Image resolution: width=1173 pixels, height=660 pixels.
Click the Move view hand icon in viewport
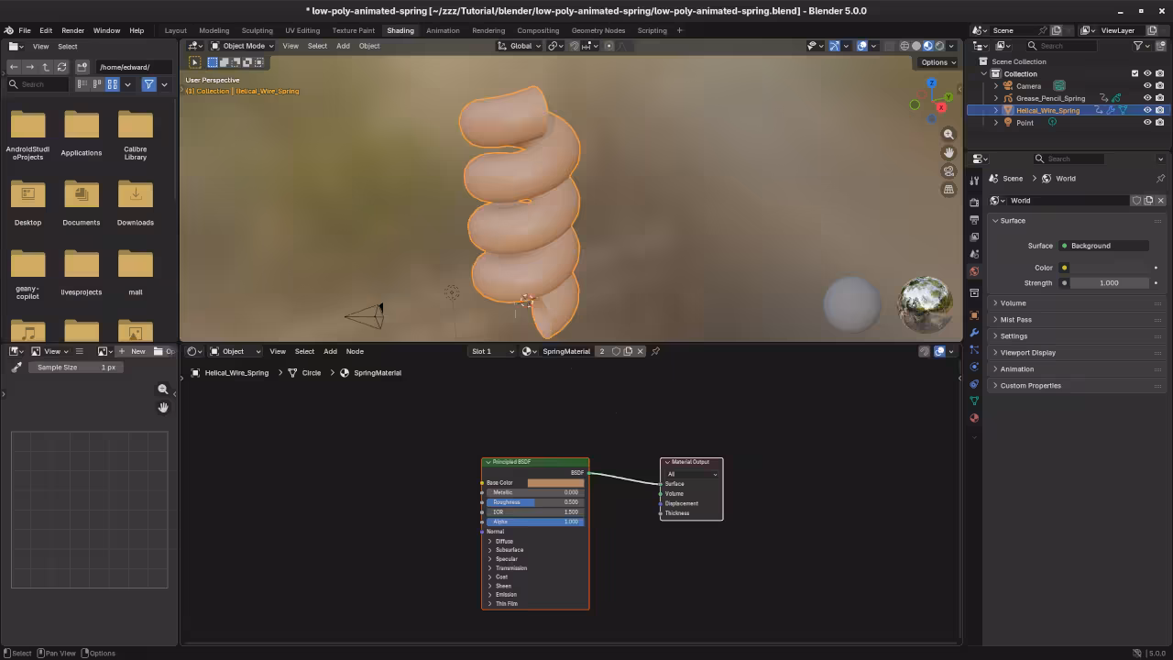pyautogui.click(x=949, y=152)
